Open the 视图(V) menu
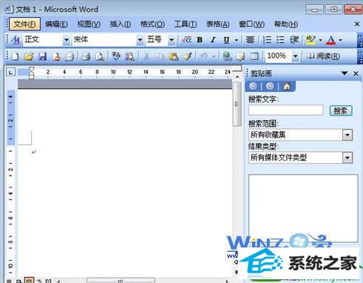This screenshot has height=283, width=363. click(89, 24)
